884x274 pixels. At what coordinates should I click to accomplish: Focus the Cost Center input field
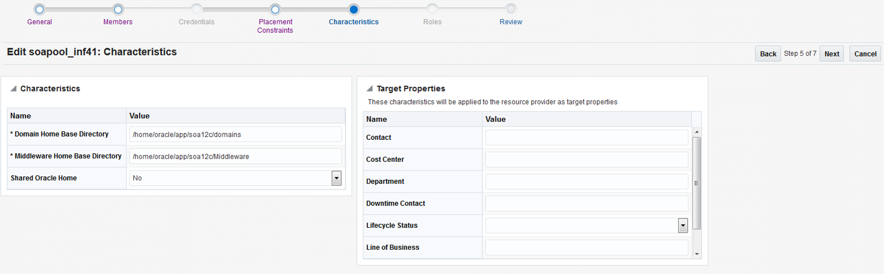(x=586, y=160)
